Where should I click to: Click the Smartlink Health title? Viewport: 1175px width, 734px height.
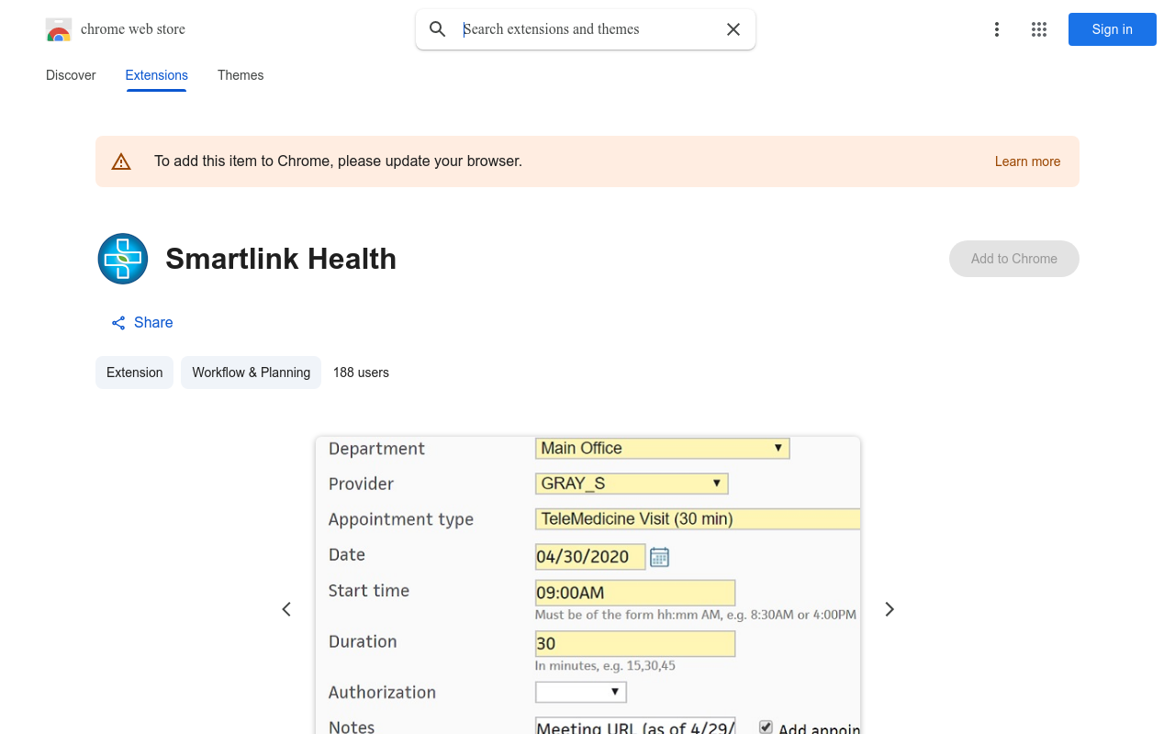point(281,259)
